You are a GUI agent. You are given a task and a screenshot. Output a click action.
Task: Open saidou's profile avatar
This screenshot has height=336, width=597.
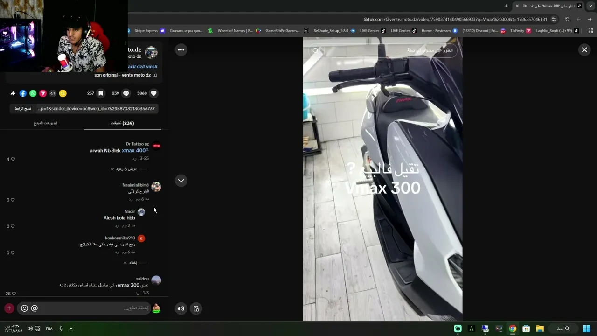coord(156,280)
